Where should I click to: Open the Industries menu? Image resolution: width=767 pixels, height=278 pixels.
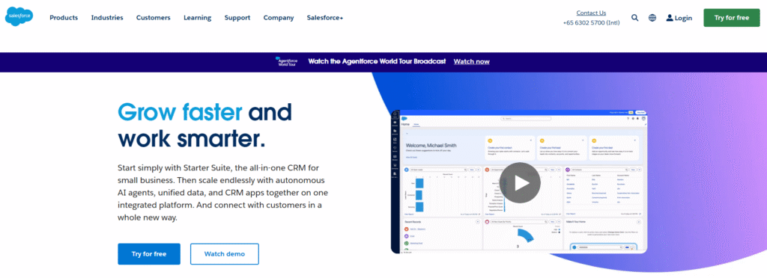(107, 17)
